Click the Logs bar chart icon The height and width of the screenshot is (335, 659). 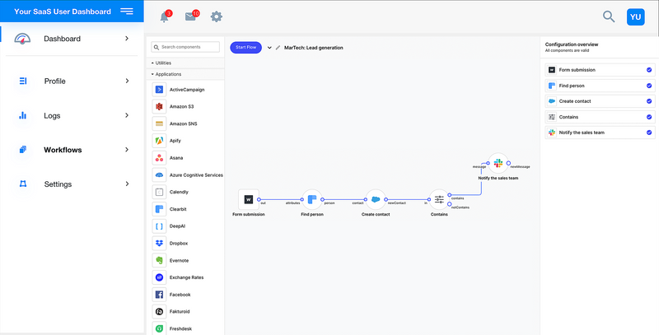click(23, 115)
